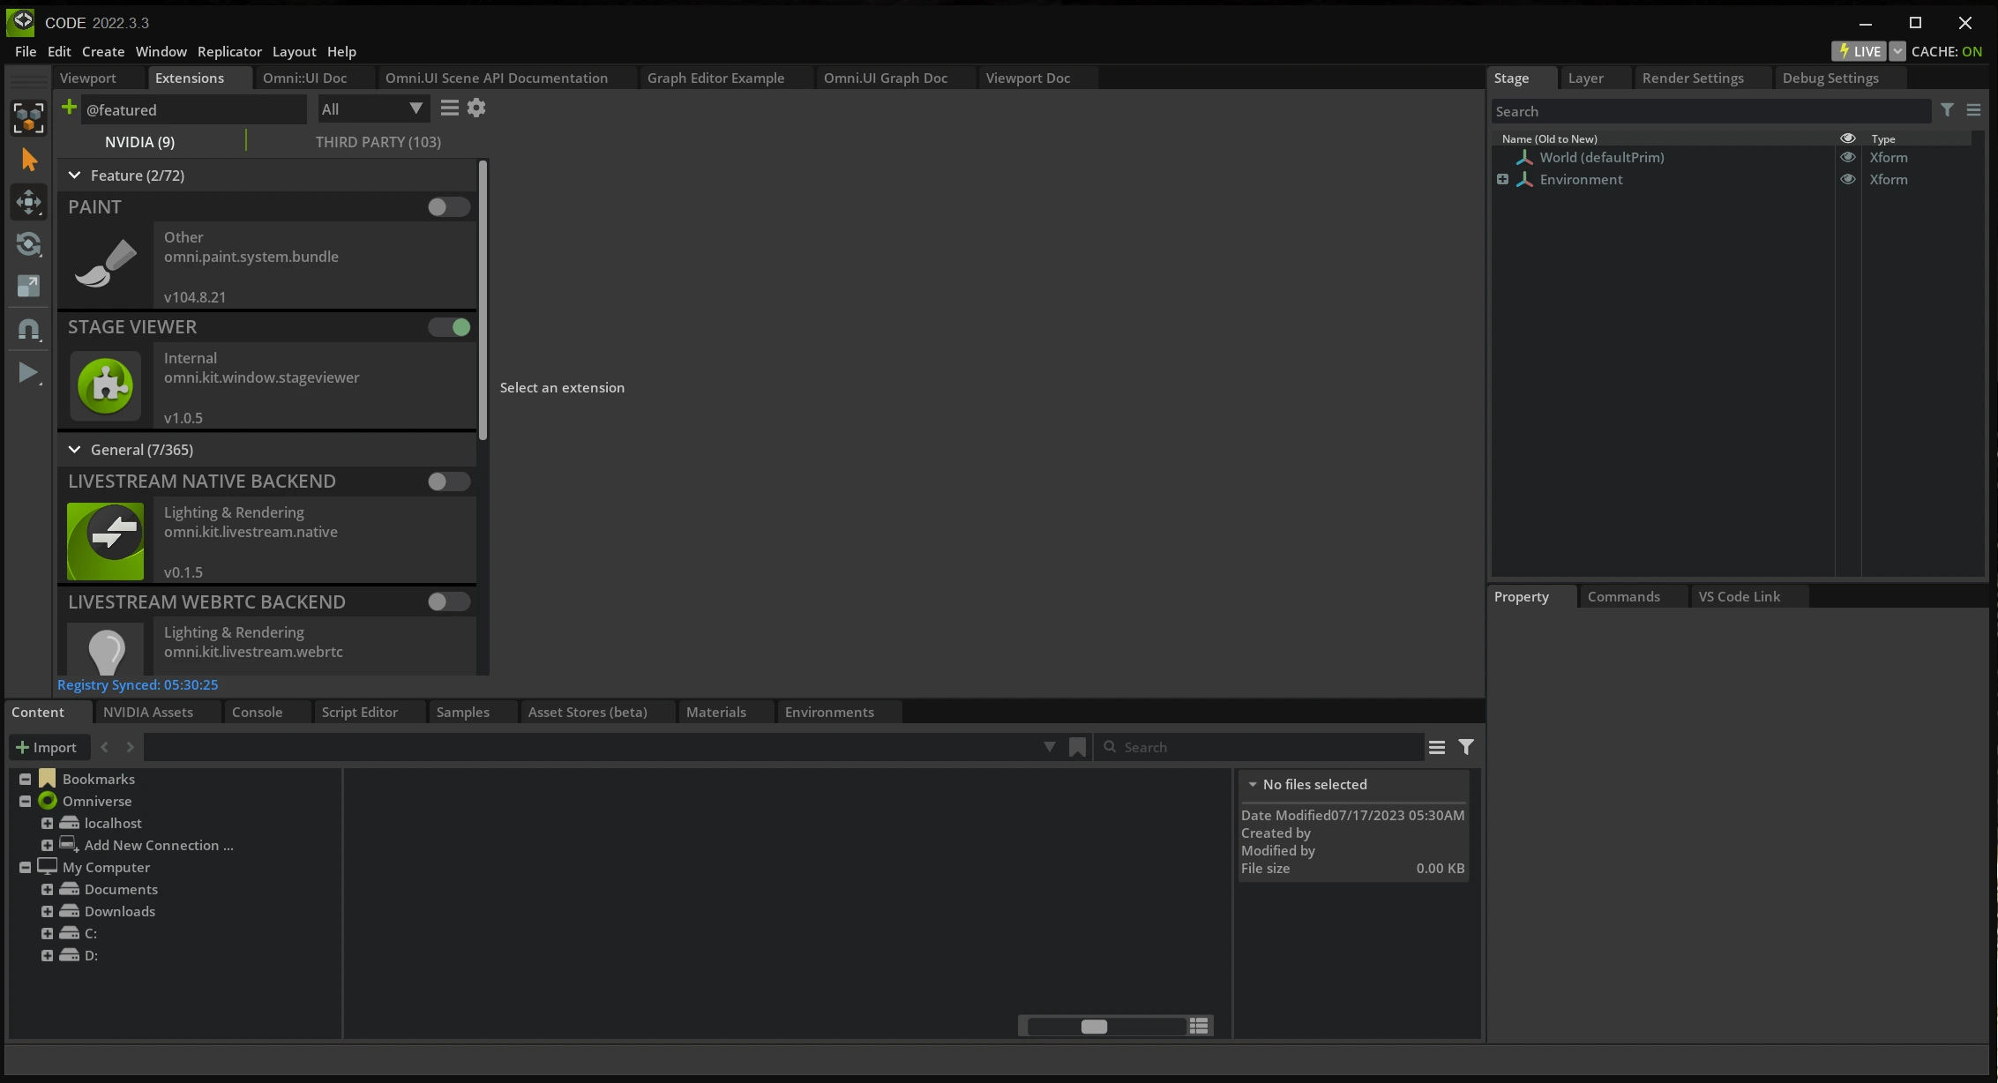Open the Layout menu
1998x1083 pixels.
pos(294,51)
